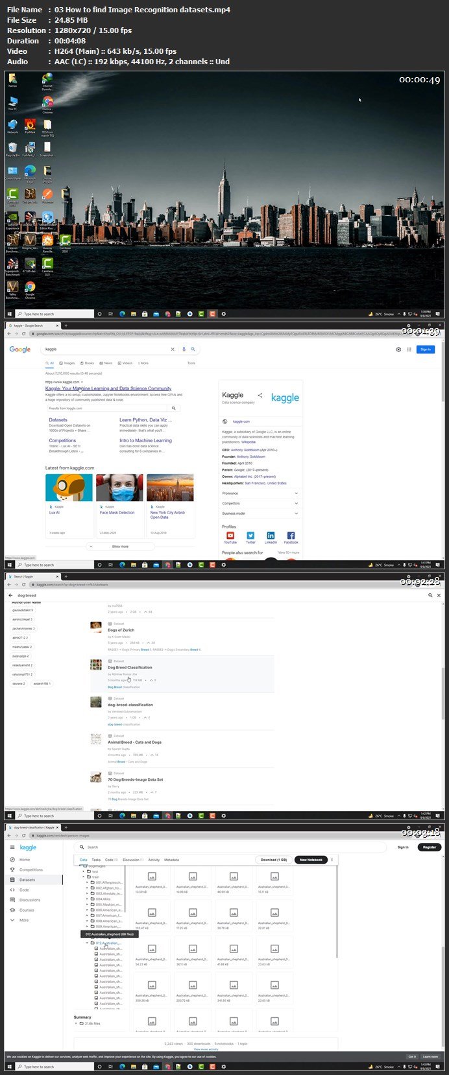Open the This PC desktop icon
449x1075 pixels.
pos(12,104)
